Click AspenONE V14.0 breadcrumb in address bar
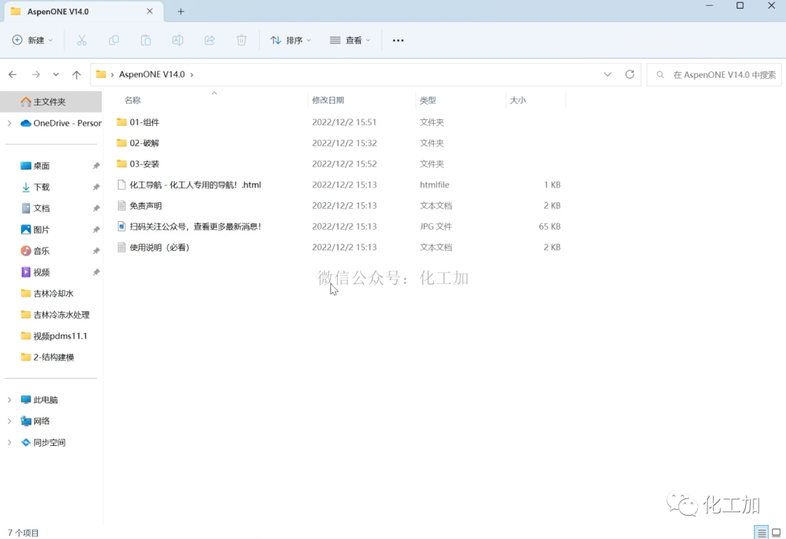 (152, 75)
